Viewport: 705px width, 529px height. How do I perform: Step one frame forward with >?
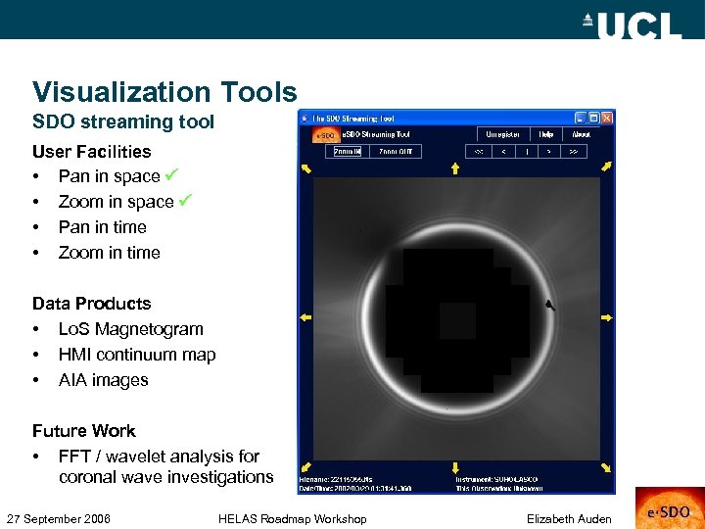(549, 152)
